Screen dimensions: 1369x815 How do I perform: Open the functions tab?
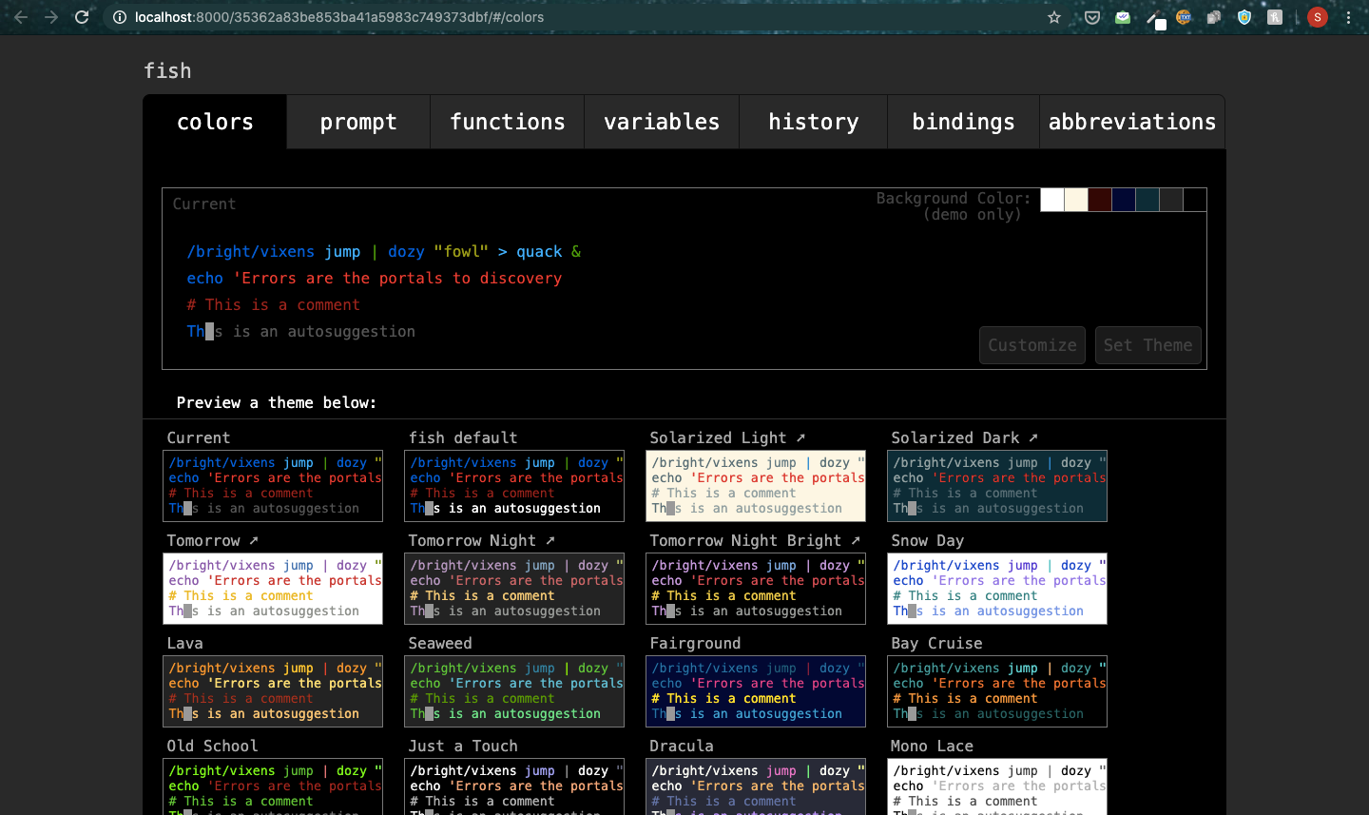click(507, 121)
